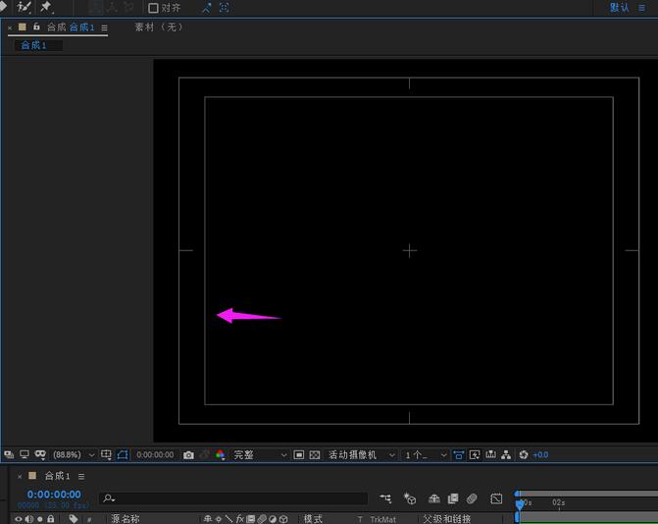This screenshot has height=524, width=658.
Task: Click the reset exposure icon
Action: (524, 455)
